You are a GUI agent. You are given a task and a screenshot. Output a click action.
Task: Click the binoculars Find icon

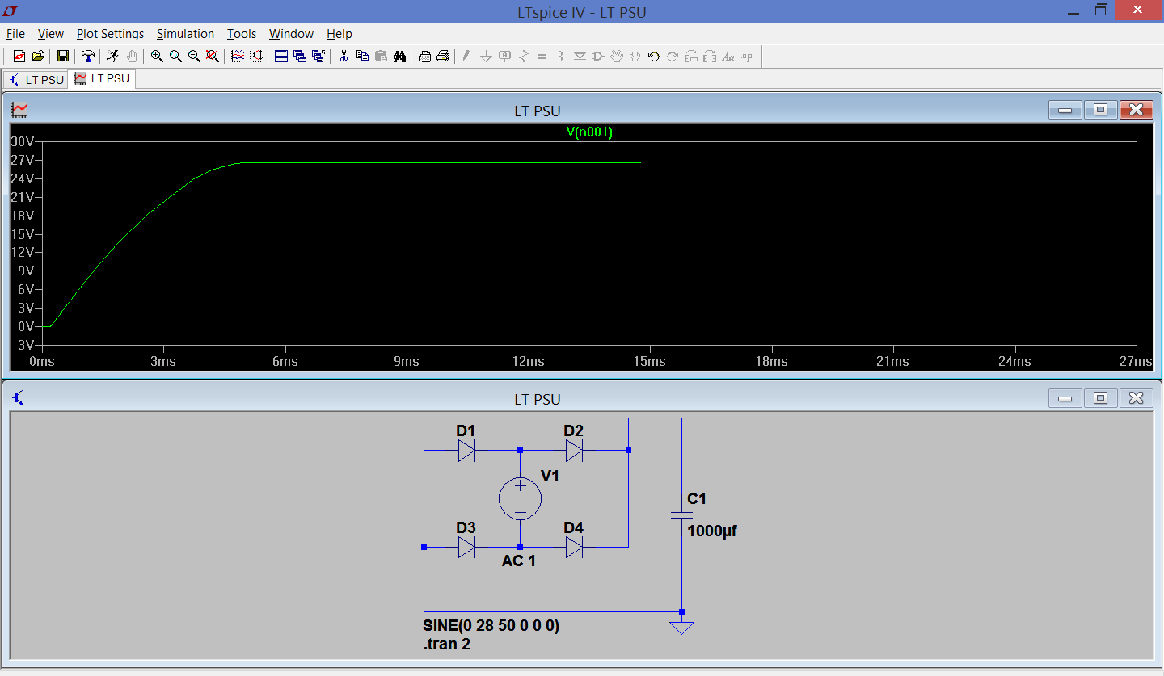tap(399, 57)
